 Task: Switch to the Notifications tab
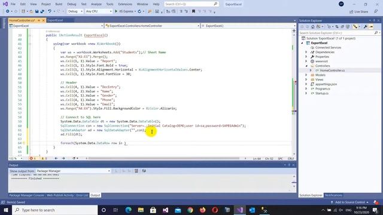(333, 195)
